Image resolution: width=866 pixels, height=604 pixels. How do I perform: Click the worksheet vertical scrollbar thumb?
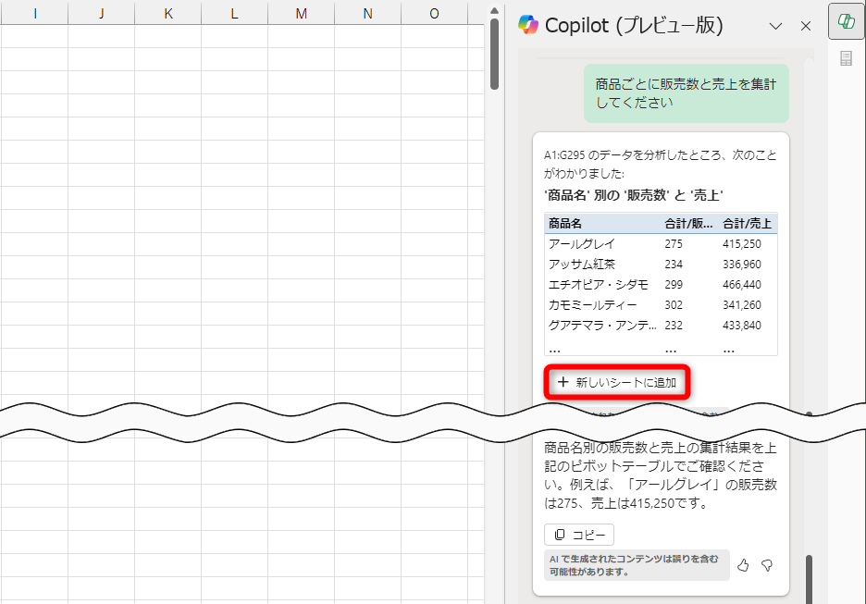[x=494, y=54]
